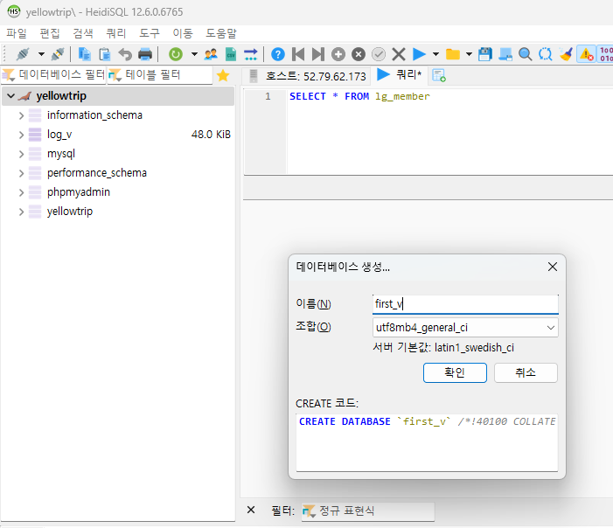The width and height of the screenshot is (613, 528).
Task: Click the 취소 cancel button
Action: pos(526,372)
